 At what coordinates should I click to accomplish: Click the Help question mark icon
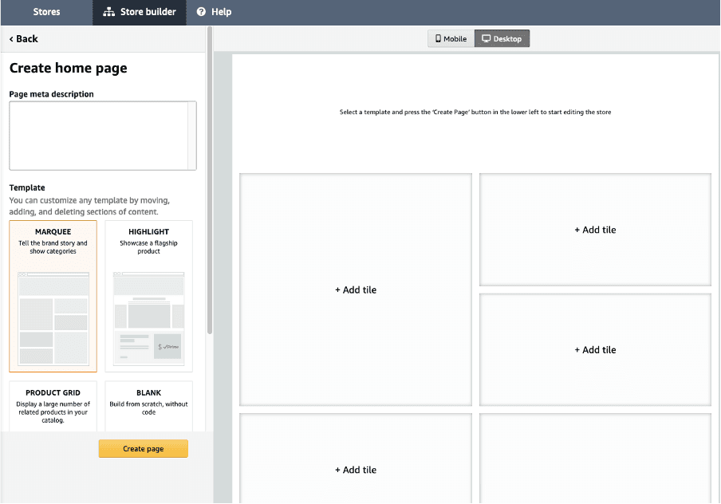coord(201,12)
